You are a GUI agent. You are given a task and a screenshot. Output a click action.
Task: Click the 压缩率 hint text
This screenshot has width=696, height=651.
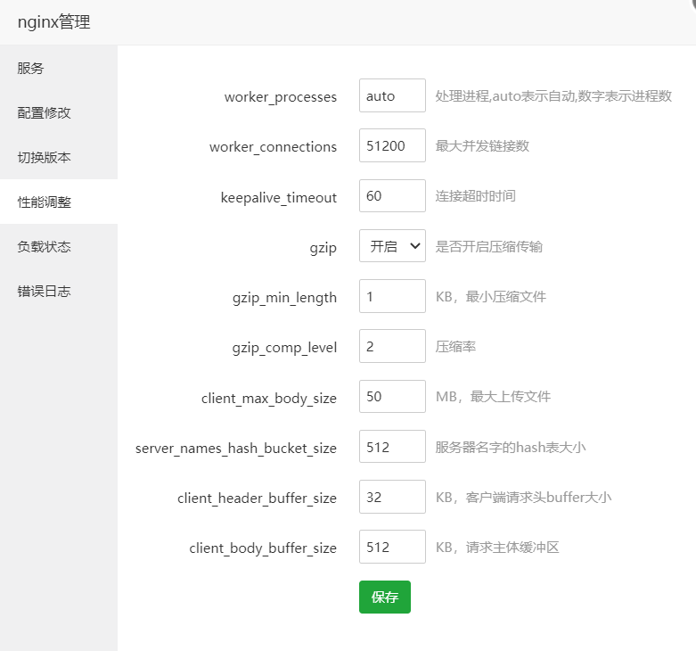click(455, 346)
